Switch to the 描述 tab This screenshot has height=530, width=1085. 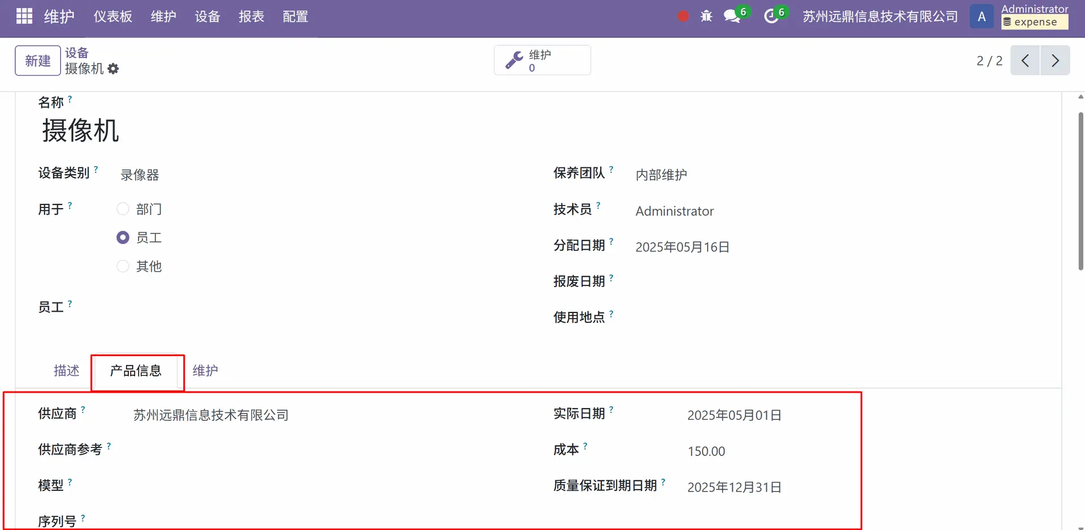tap(67, 371)
